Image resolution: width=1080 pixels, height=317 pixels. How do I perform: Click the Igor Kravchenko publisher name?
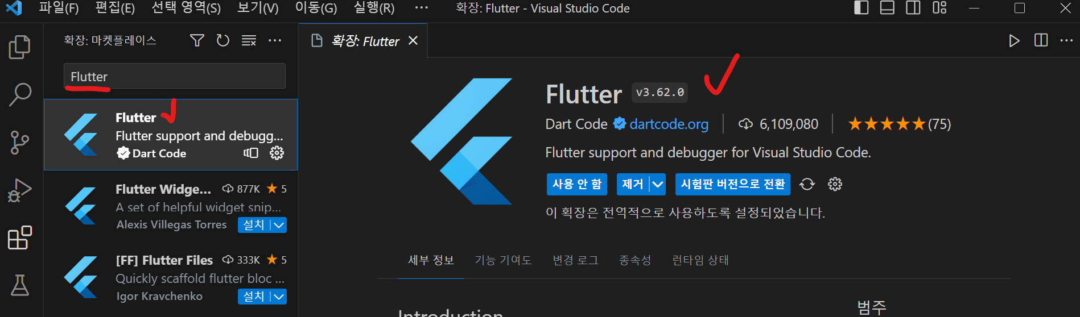[x=159, y=297]
